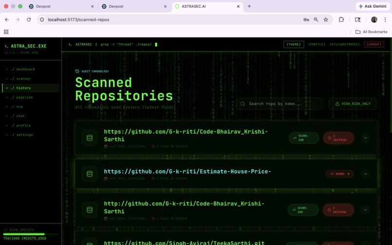Screen dimensions: 392x245
Task: Reload the current page
Action: pos(29,19)
